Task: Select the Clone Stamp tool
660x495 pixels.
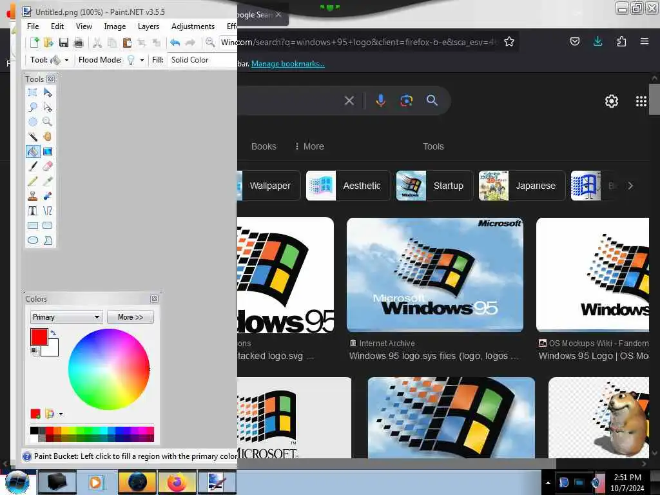Action: (x=32, y=196)
